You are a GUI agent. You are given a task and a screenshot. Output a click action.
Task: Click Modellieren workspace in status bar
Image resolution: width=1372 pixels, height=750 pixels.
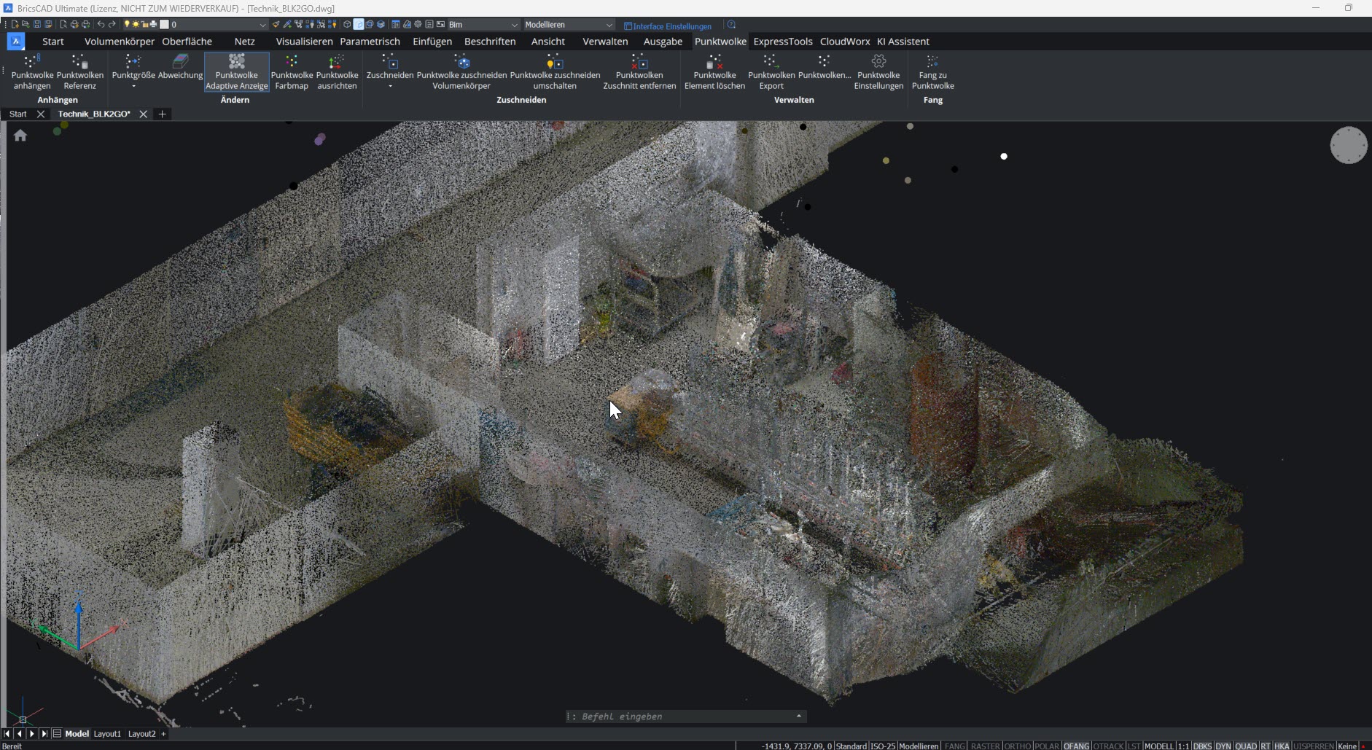[919, 746]
